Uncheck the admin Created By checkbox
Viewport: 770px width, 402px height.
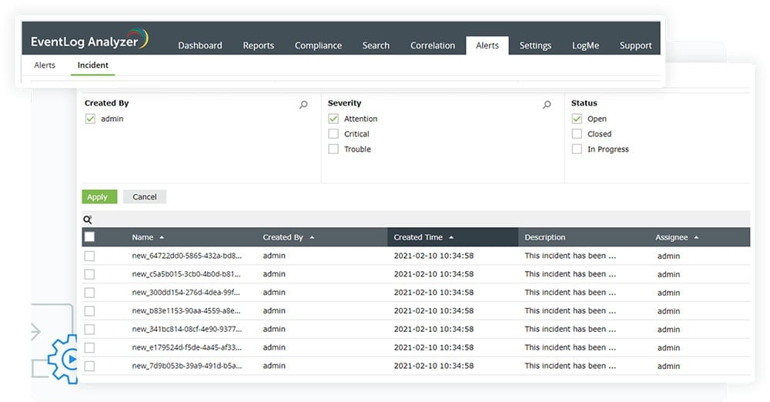point(90,119)
